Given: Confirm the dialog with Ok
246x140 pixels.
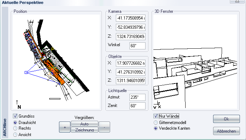Looking at the screenshot, I should coord(226,119).
